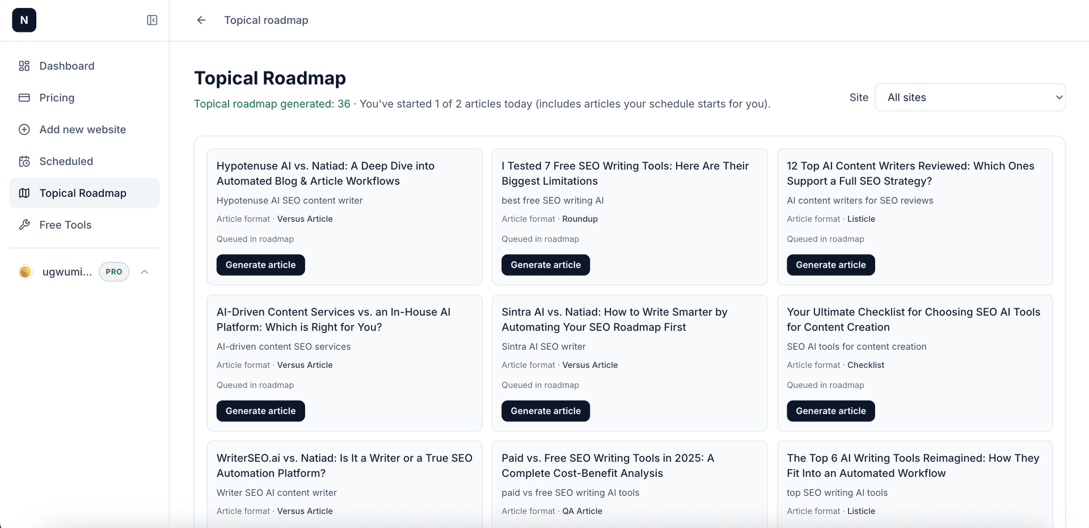Viewport: 1089px width, 528px height.
Task: Open Dashboard in the sidebar
Action: (x=85, y=66)
